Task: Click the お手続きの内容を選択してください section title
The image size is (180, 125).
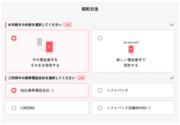Action: (35, 25)
